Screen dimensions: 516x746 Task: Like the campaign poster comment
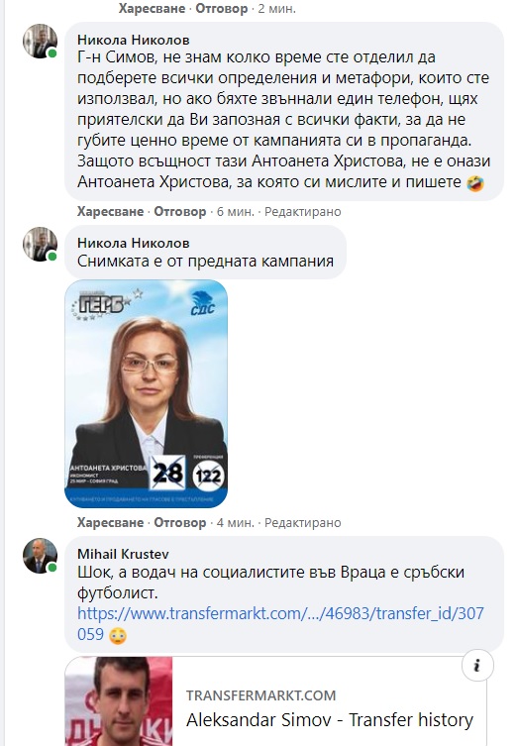pos(110,522)
